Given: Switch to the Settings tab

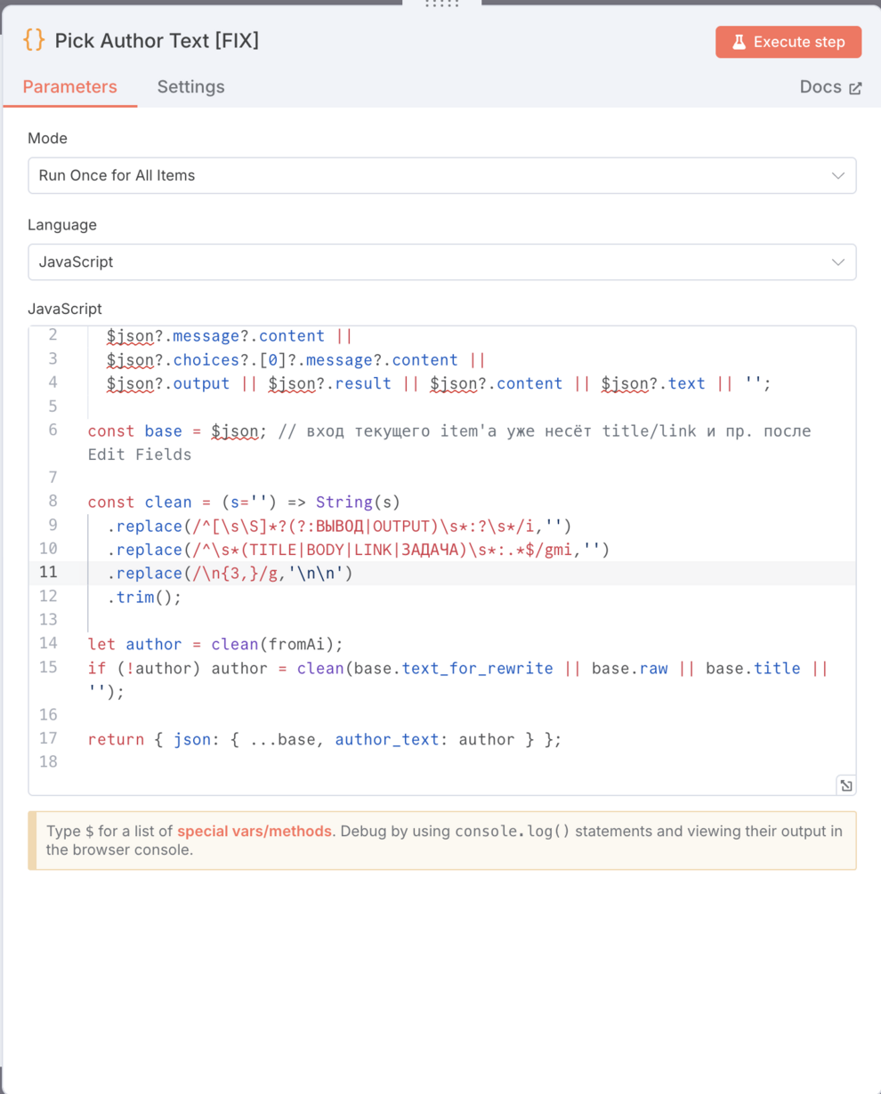Looking at the screenshot, I should point(190,87).
